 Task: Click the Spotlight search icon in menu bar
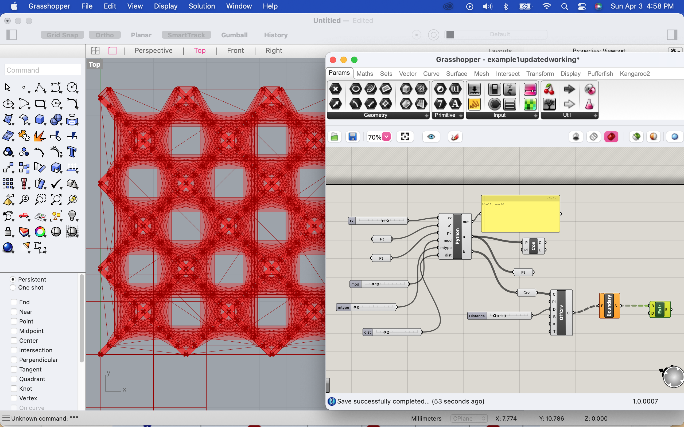click(x=565, y=6)
